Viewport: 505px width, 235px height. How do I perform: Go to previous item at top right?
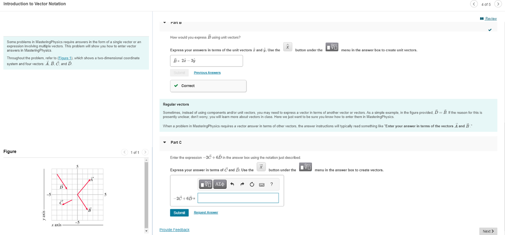pyautogui.click(x=474, y=4)
